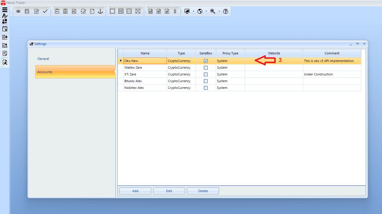Click the anchor icon in the toolbar
382x214 pixels.
[x=100, y=11]
